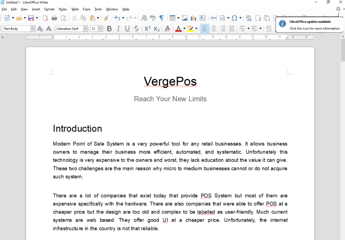
Task: Insert an image using the toolbar icon
Action: (x=185, y=18)
